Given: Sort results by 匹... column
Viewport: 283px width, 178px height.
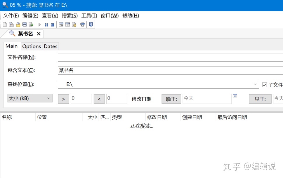Looking at the screenshot, I should [x=105, y=117].
